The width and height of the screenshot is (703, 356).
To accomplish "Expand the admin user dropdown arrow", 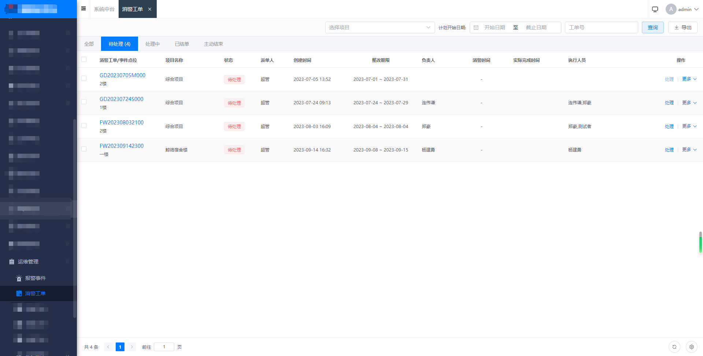I will [x=696, y=9].
